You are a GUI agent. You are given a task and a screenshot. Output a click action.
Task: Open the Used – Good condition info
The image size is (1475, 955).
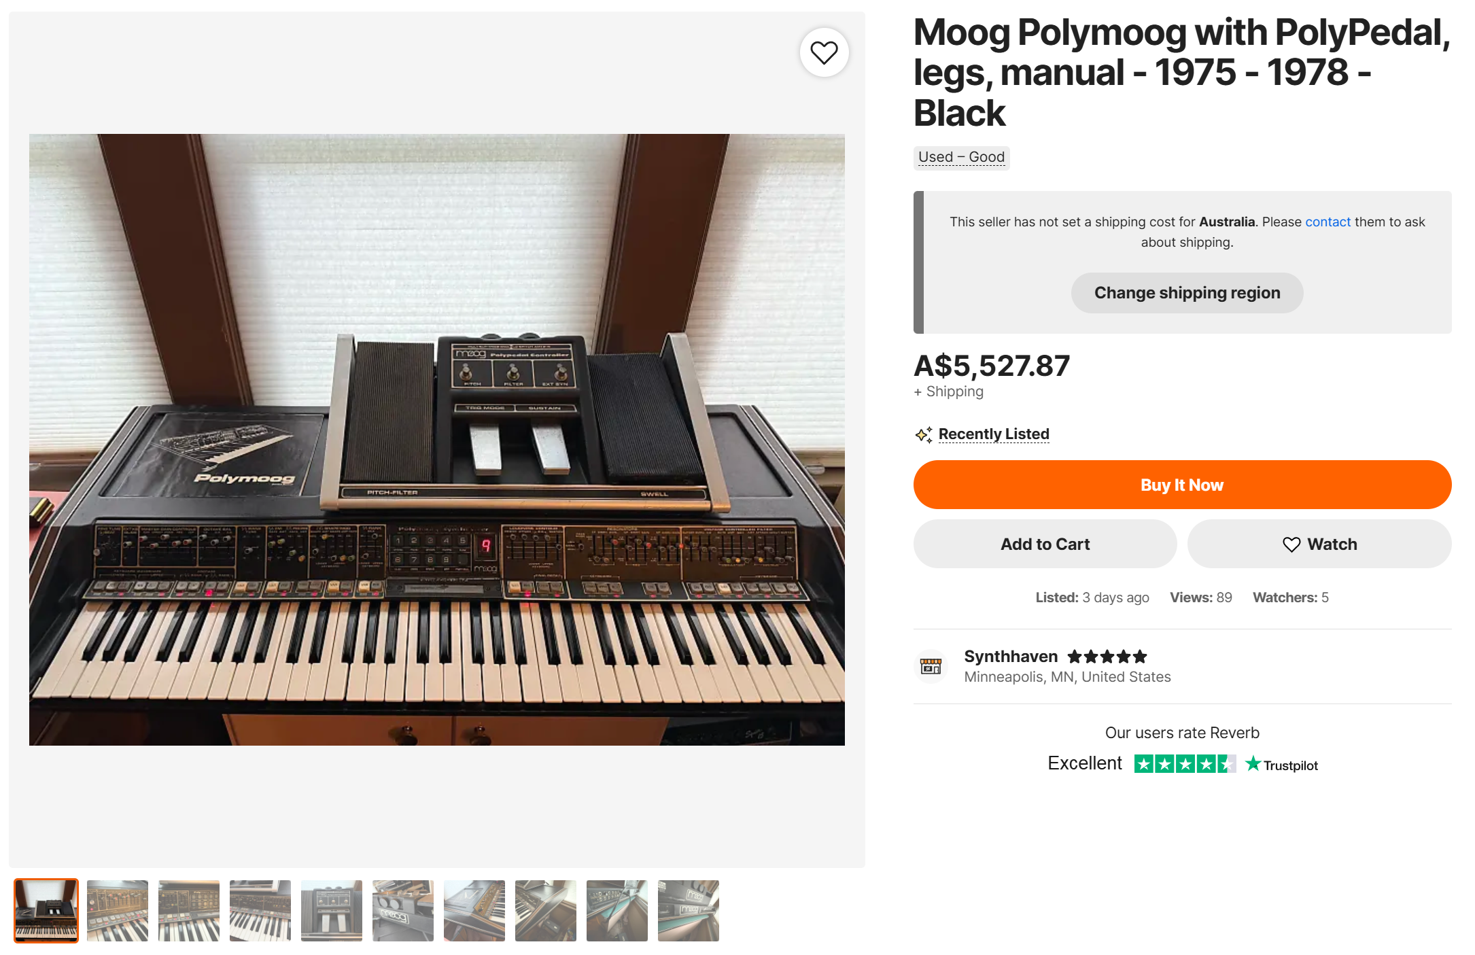961,157
